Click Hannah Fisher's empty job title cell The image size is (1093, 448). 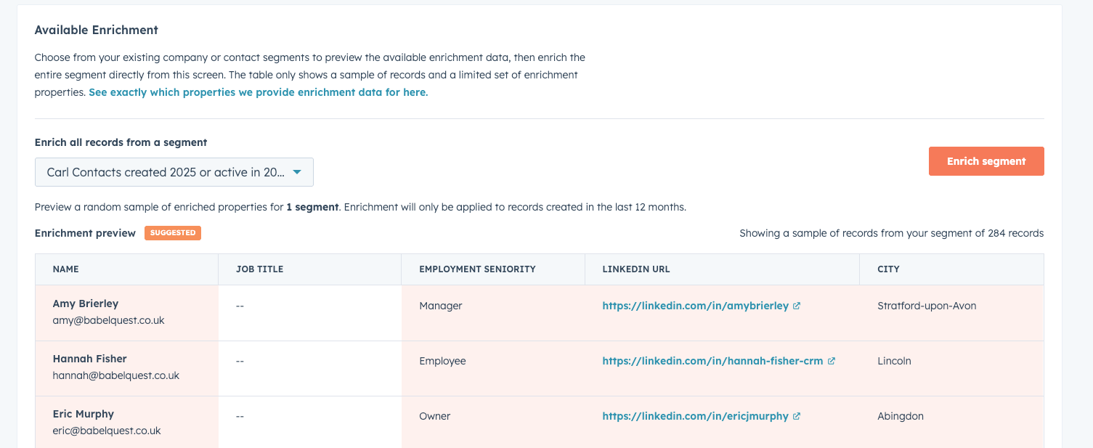(310, 368)
